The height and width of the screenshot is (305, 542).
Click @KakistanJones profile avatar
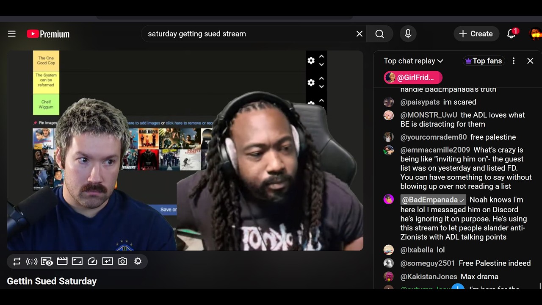tap(389, 277)
